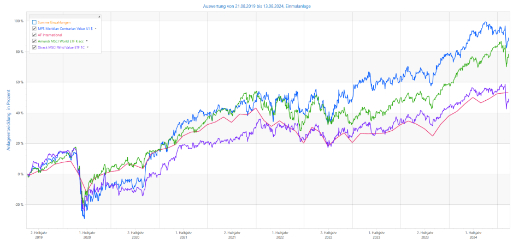Expand dropdown arrow next to Amundi MSCI World
This screenshot has height=244, width=513.
pos(86,41)
